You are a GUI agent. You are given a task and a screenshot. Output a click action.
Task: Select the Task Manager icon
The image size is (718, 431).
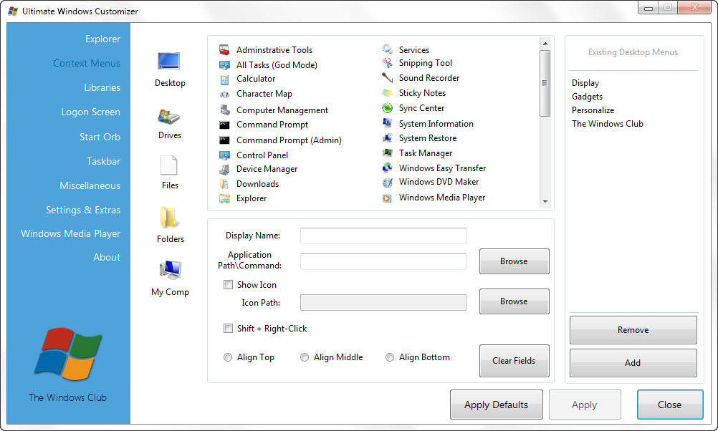[387, 153]
